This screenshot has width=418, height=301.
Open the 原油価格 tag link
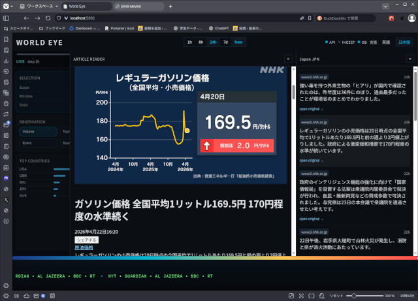tap(84, 247)
